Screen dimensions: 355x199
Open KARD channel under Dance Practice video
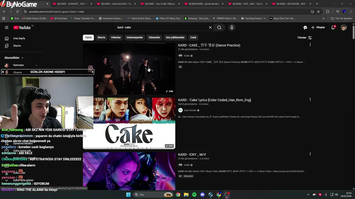coord(187,56)
